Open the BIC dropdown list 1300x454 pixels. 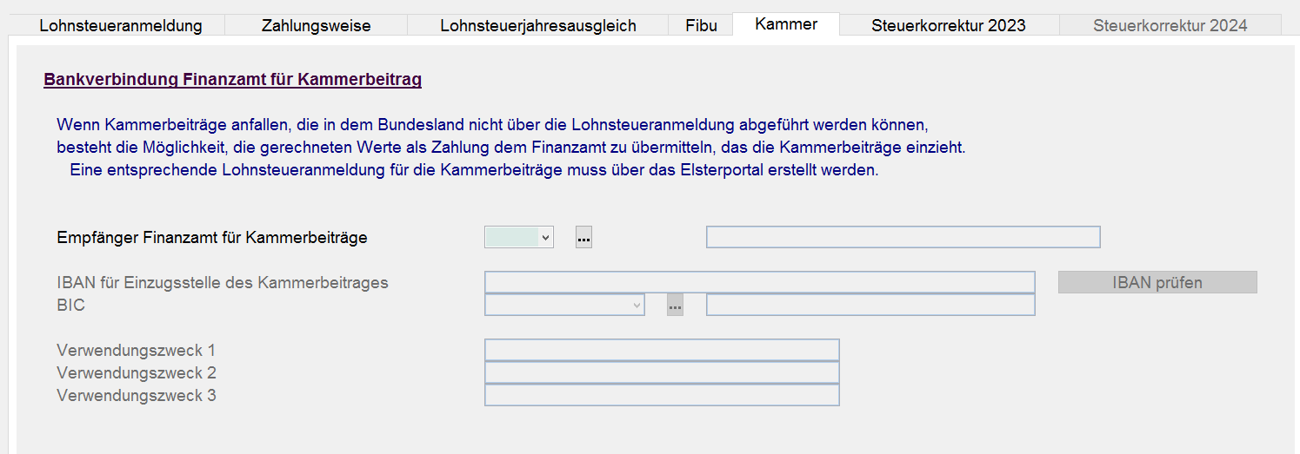(637, 305)
